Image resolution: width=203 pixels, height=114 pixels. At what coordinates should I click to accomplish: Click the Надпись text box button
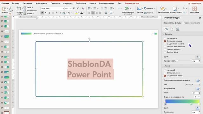149,13
